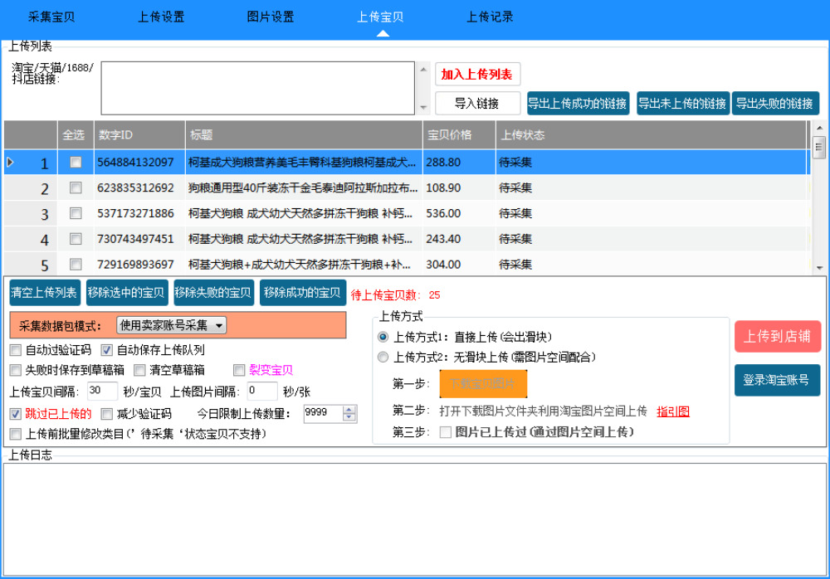Viewport: 830px width, 579px height.
Task: Switch to the 采集宝贝 tab
Action: click(51, 17)
